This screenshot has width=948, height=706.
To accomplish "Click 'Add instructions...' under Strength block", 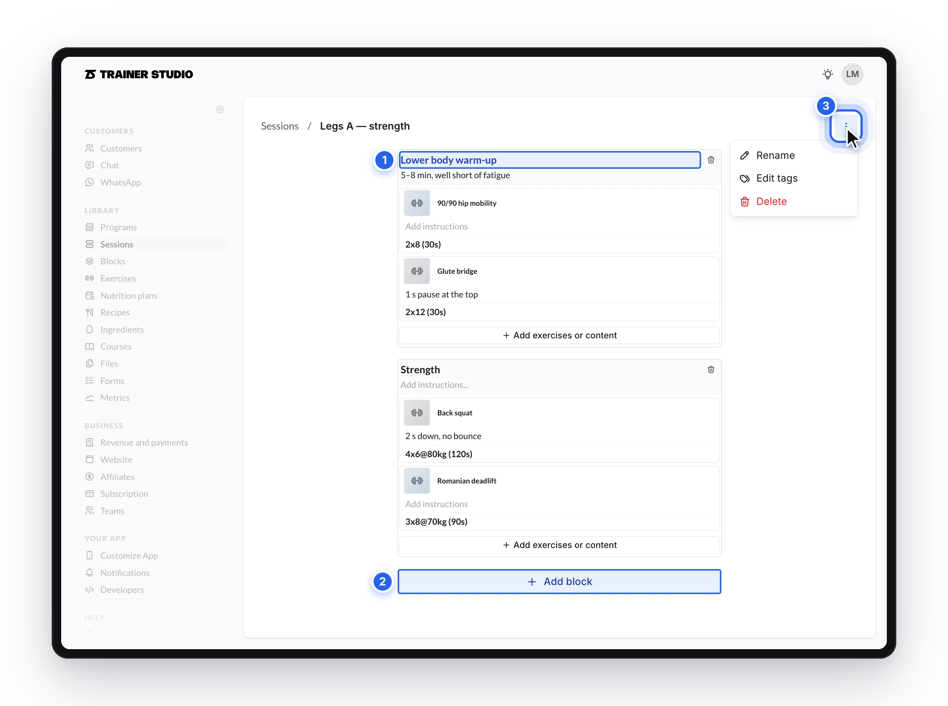I will (434, 385).
